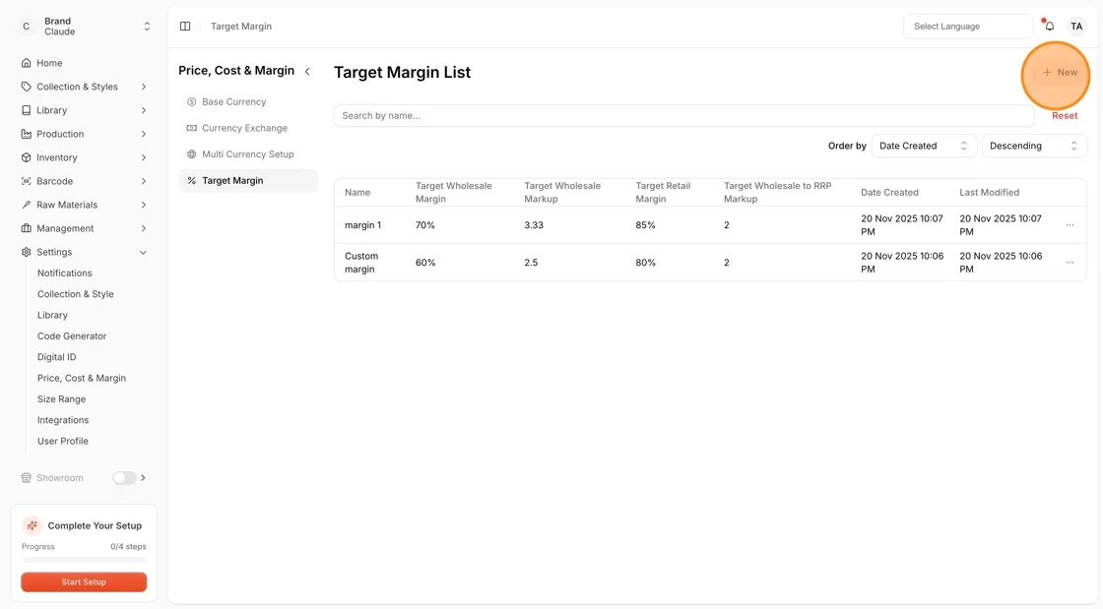This screenshot has width=1103, height=609.
Task: Click the 60% wholesale margin value
Action: click(x=424, y=262)
